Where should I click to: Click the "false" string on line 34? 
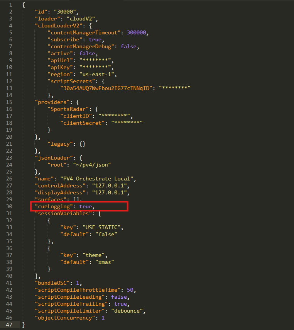pos(106,235)
